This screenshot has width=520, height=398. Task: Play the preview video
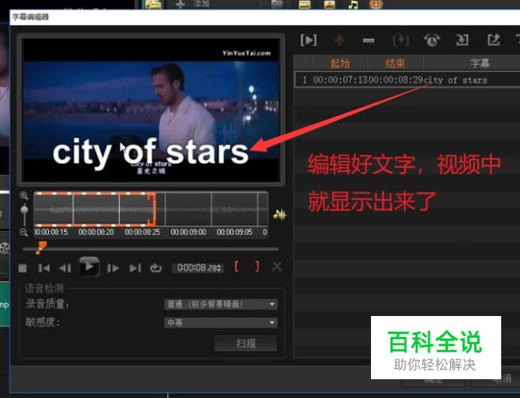tap(89, 266)
